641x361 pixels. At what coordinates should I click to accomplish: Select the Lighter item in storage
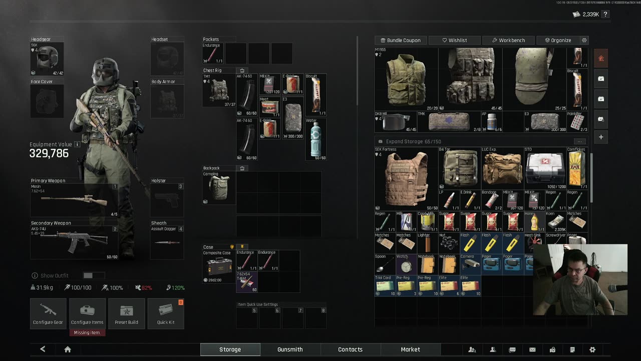coord(428,243)
